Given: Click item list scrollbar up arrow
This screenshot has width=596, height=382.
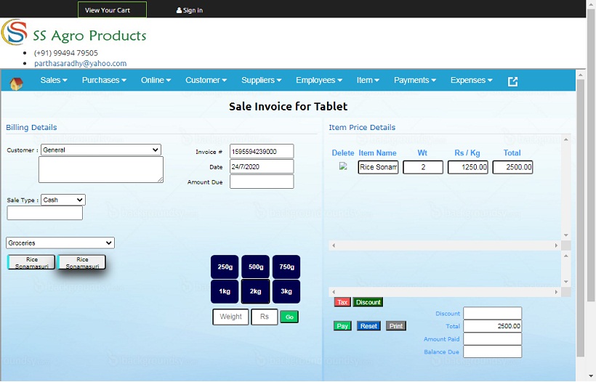Looking at the screenshot, I should pyautogui.click(x=566, y=139).
